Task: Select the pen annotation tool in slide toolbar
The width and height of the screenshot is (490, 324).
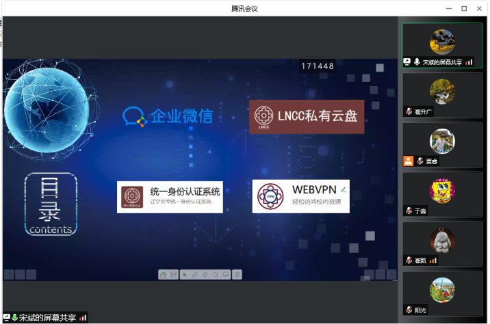Action: pyautogui.click(x=195, y=275)
